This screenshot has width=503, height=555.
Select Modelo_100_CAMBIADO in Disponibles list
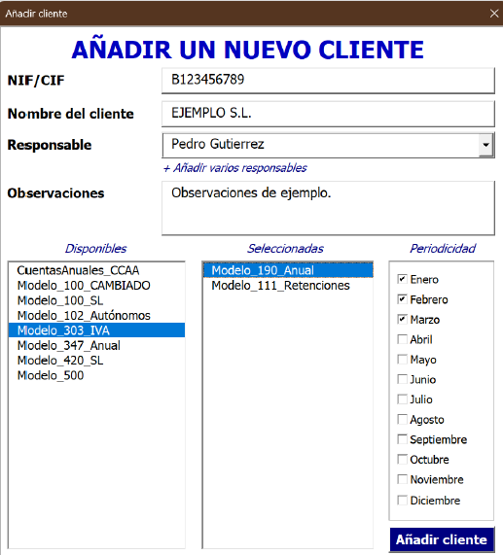click(96, 286)
